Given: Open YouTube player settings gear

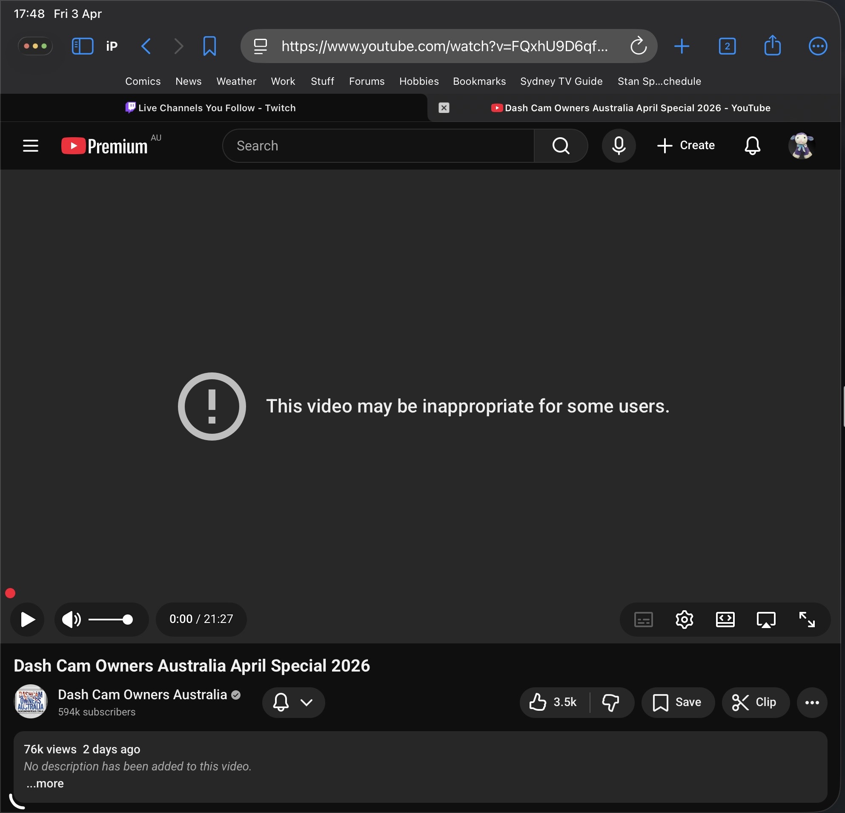Looking at the screenshot, I should click(x=684, y=619).
